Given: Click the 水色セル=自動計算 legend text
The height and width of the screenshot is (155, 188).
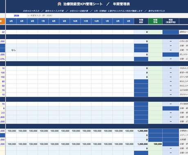Looking at the screenshot, I should click(79, 11).
